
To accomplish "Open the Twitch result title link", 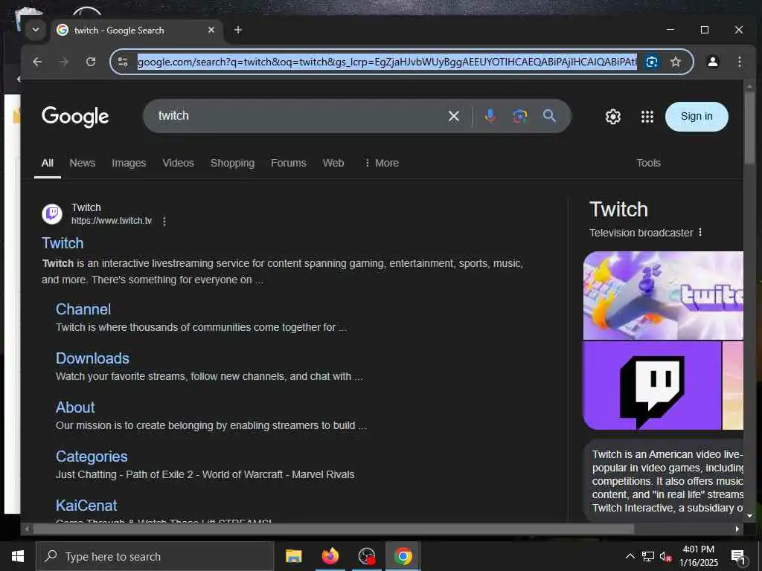I will (x=63, y=243).
